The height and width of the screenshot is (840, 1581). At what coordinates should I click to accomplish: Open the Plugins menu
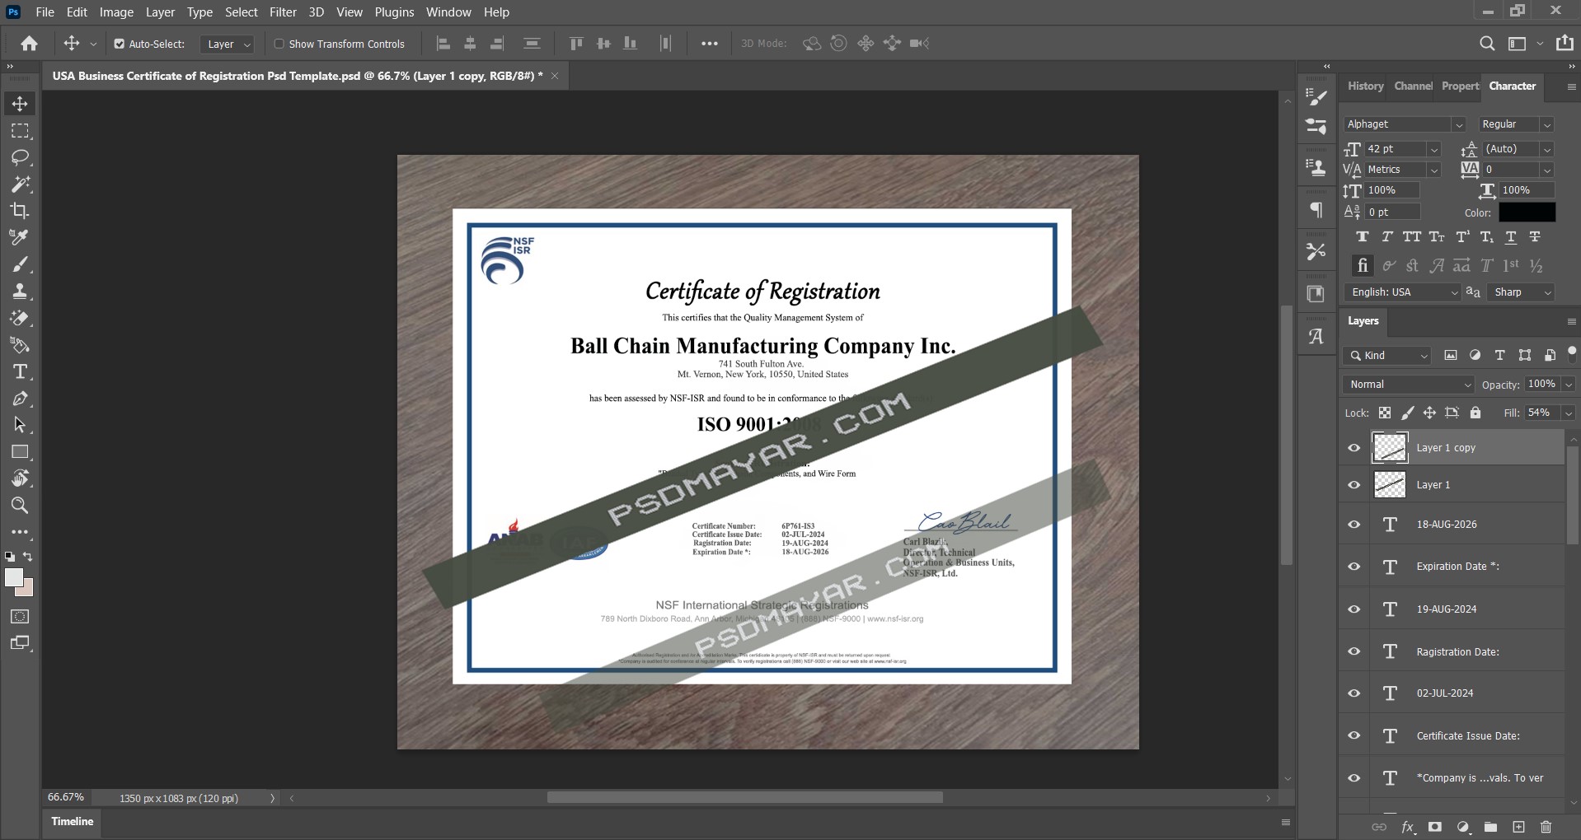394,12
